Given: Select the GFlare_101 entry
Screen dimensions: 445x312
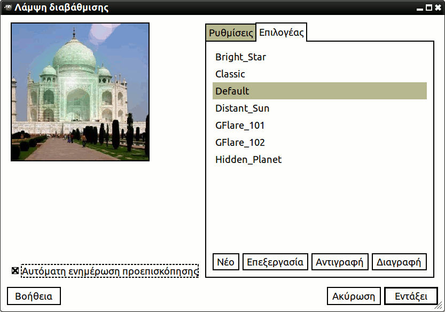Looking at the screenshot, I should point(240,125).
